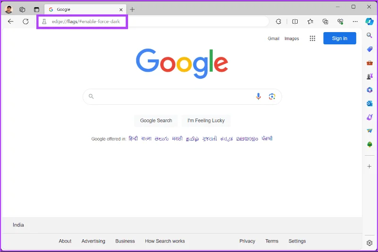Switch Google to తెలుగు
This screenshot has height=252, width=378.
coord(162,139)
